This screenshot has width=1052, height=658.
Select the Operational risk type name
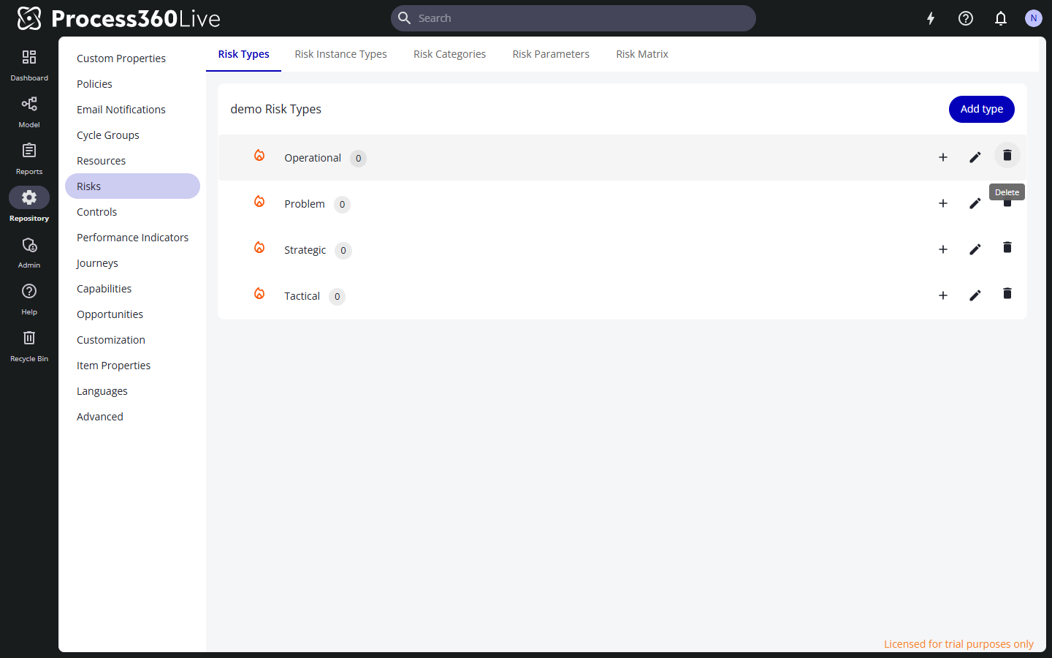(313, 158)
